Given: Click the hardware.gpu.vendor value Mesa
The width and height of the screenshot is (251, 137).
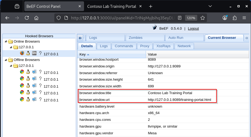Looking at the screenshot, I should [152, 133].
